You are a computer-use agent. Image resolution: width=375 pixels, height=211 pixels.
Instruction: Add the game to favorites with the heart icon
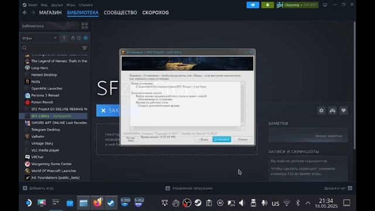(343, 111)
